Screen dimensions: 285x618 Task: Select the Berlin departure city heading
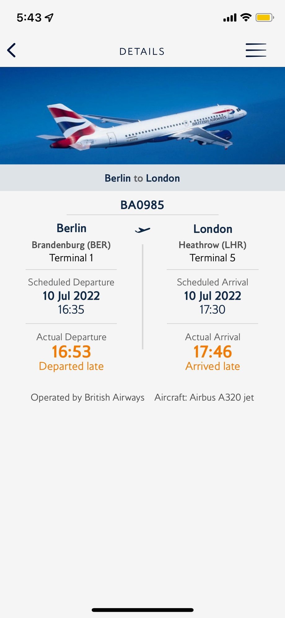tap(72, 228)
